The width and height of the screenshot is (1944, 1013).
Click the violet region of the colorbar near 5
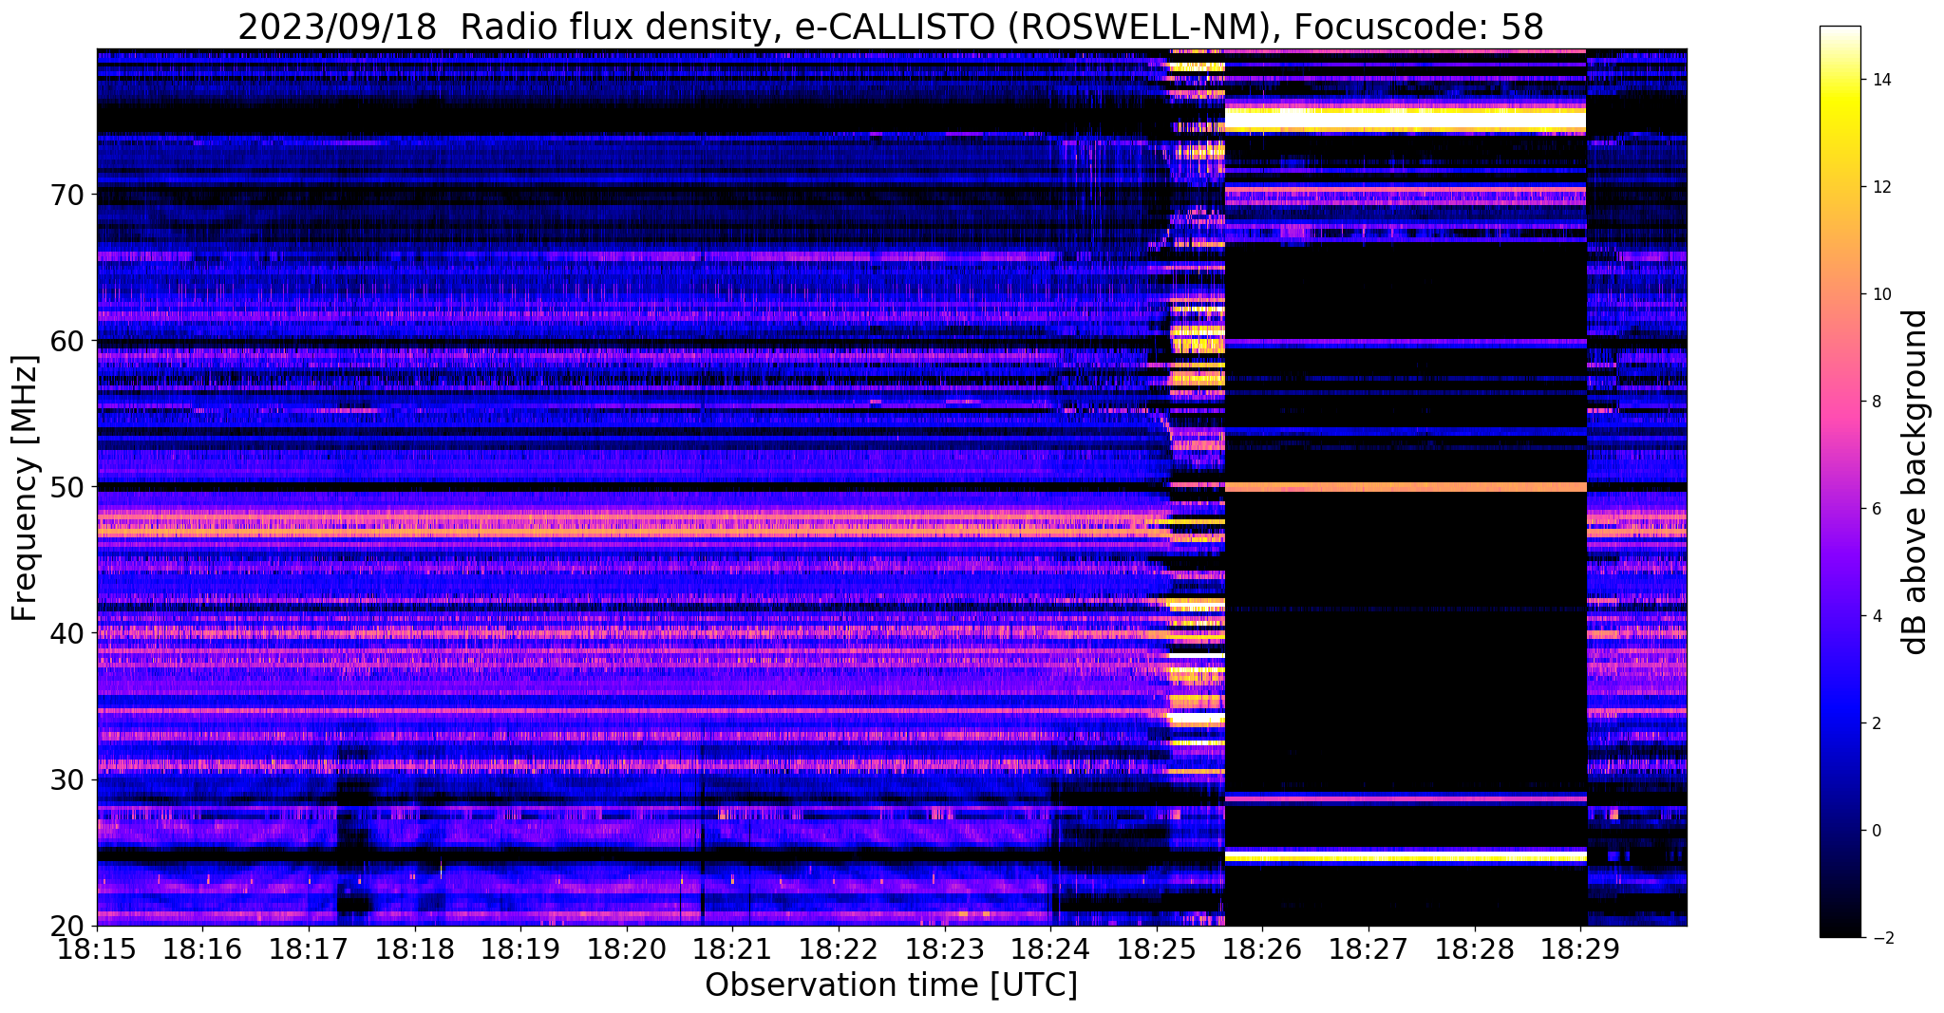click(1840, 562)
